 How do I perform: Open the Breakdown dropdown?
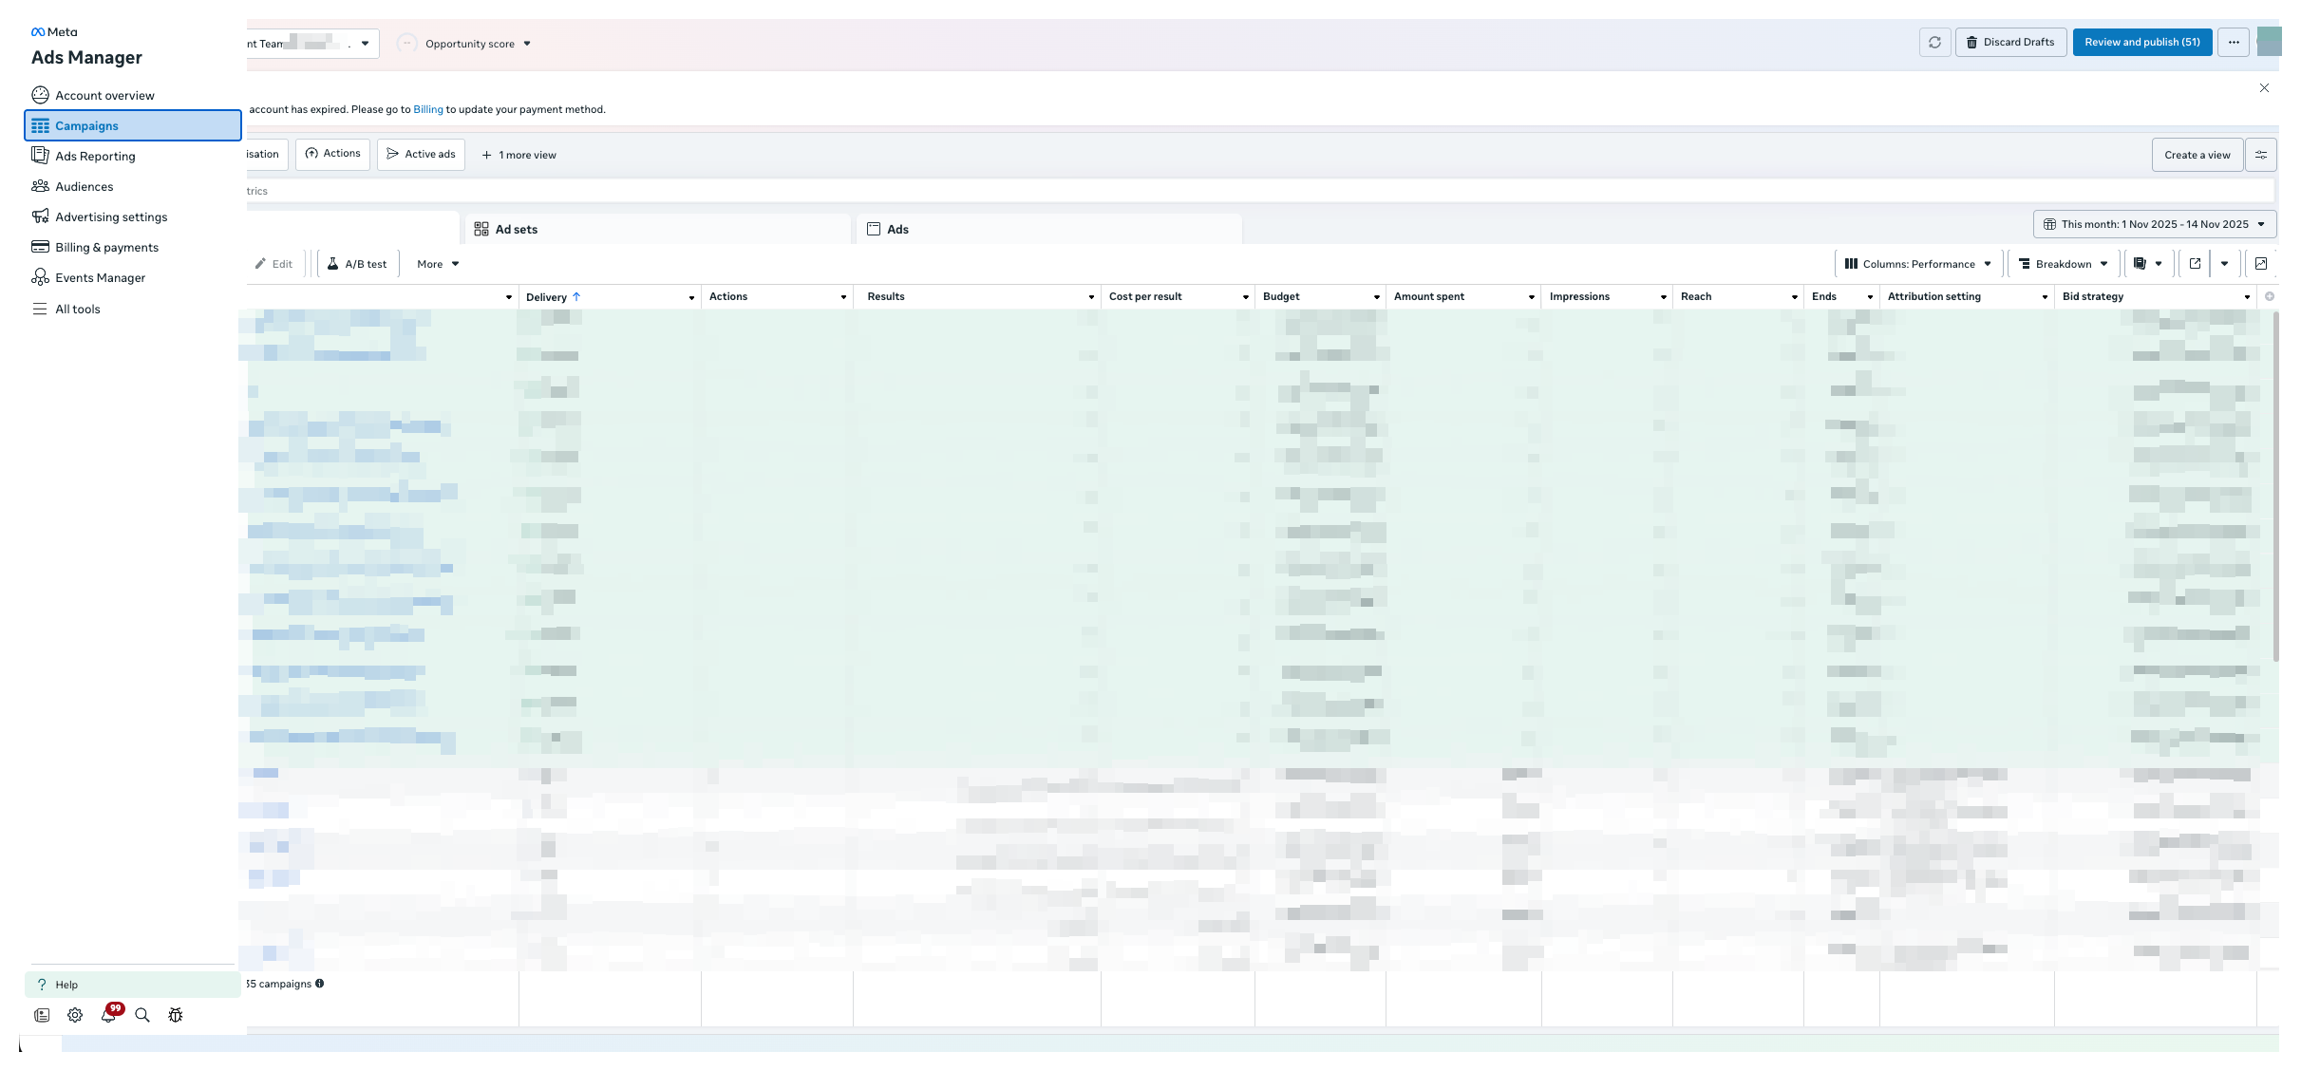pos(2063,264)
